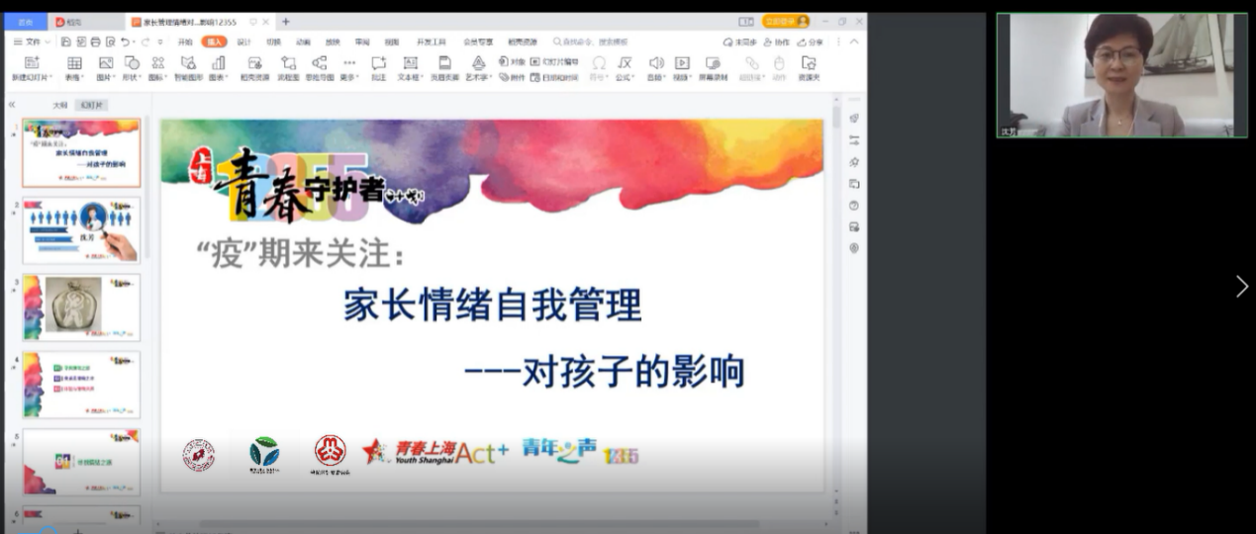
Task: Open a new document tab with plus
Action: click(286, 22)
